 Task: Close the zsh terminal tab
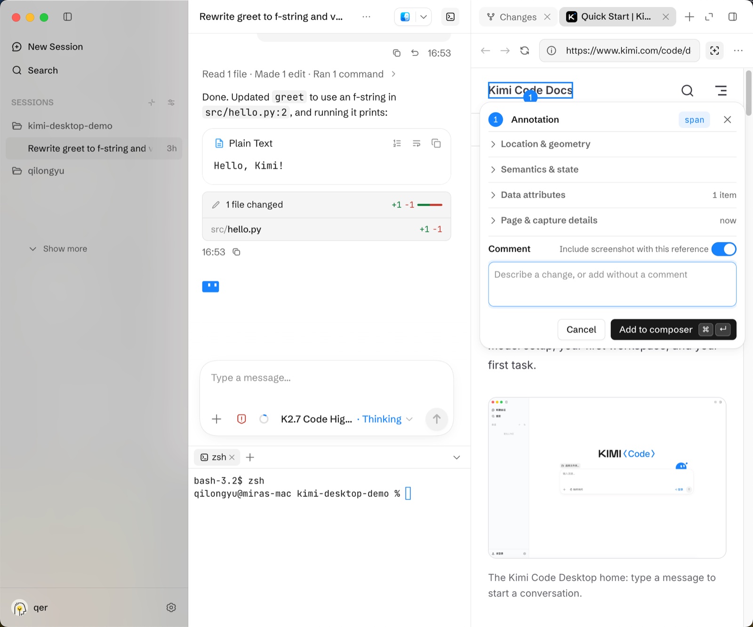pyautogui.click(x=232, y=457)
